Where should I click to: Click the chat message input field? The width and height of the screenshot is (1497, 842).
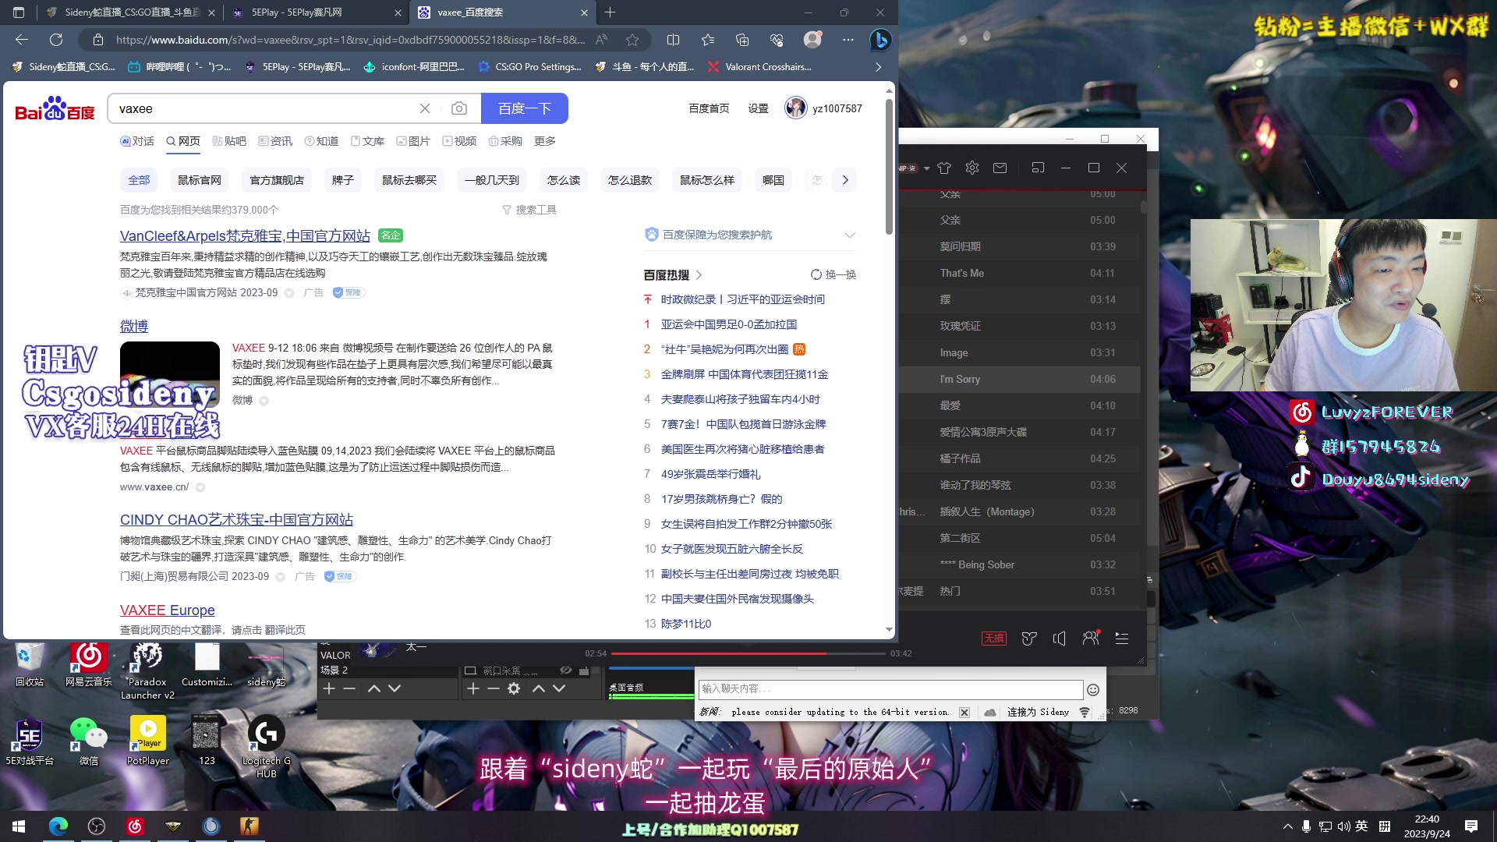click(x=890, y=689)
